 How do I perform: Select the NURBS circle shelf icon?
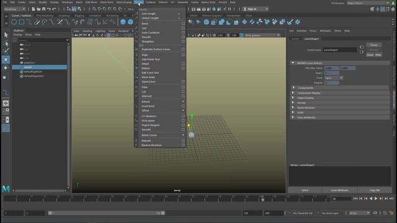click(x=14, y=22)
